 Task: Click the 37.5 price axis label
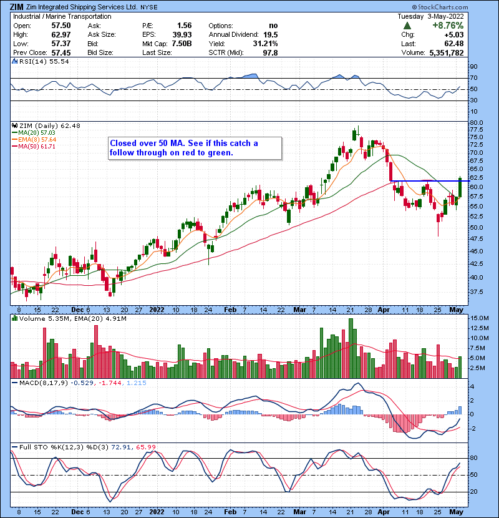point(477,291)
